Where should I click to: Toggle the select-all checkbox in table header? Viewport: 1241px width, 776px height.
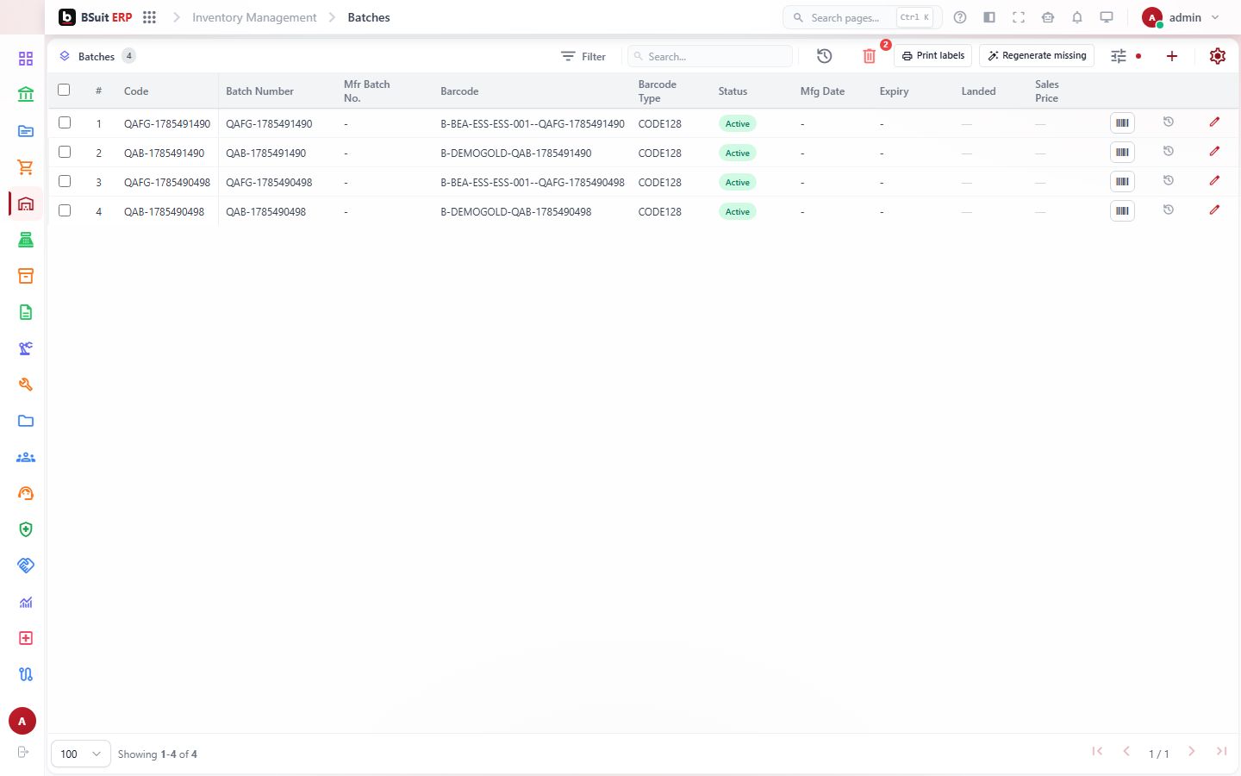tap(64, 90)
